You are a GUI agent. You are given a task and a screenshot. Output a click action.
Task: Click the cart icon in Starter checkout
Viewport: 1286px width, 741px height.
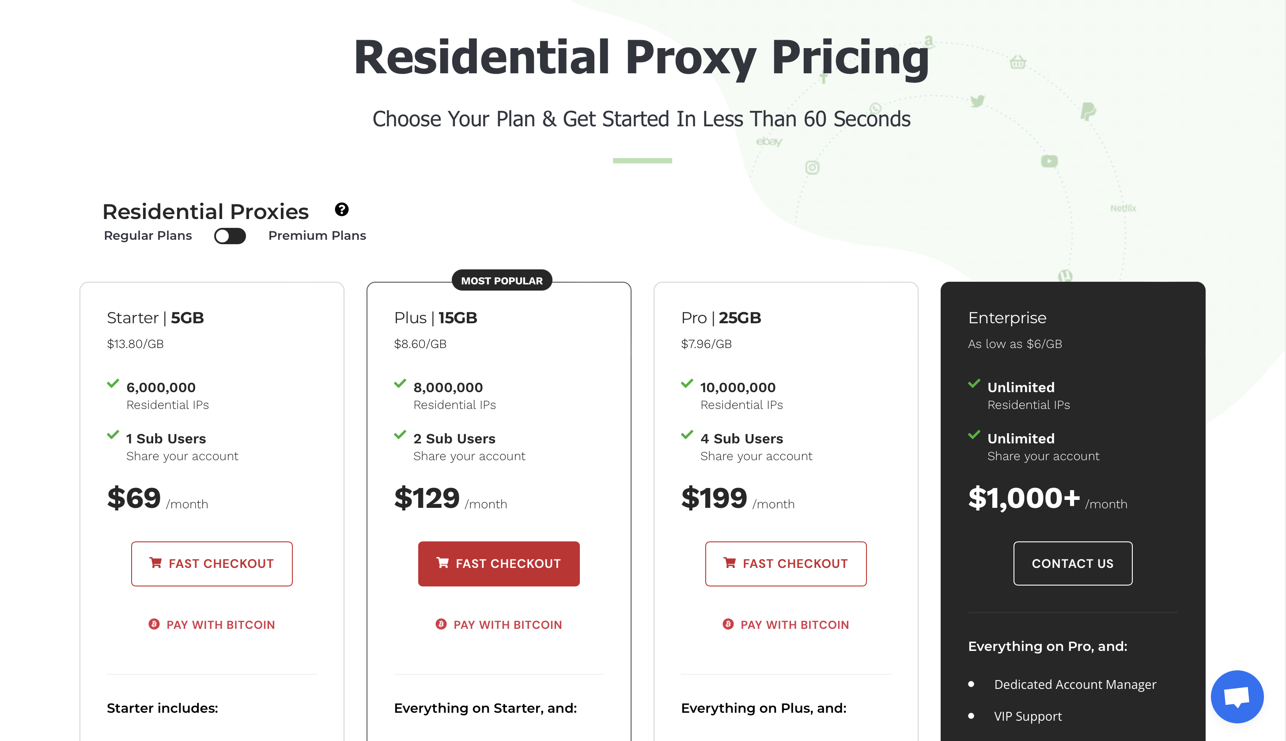click(x=155, y=563)
